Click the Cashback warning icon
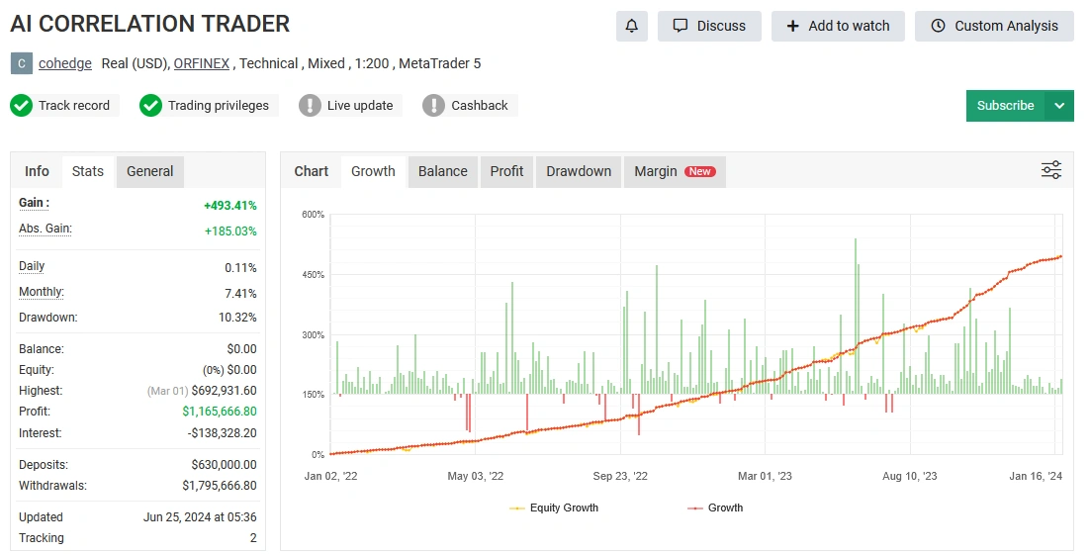 (x=433, y=106)
